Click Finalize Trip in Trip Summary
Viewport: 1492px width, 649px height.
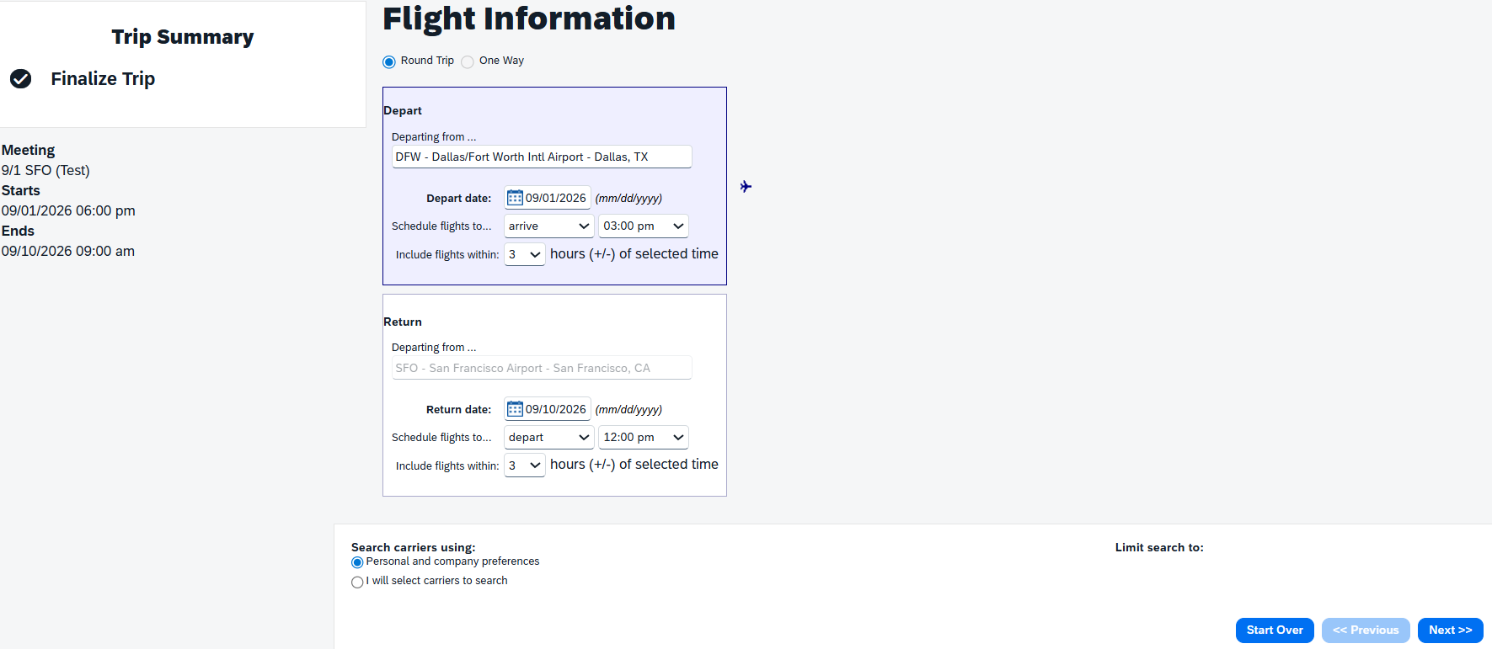[x=103, y=78]
